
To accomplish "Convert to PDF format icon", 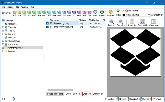I will coord(15,13).
